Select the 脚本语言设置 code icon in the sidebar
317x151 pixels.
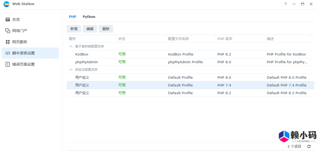(8, 53)
